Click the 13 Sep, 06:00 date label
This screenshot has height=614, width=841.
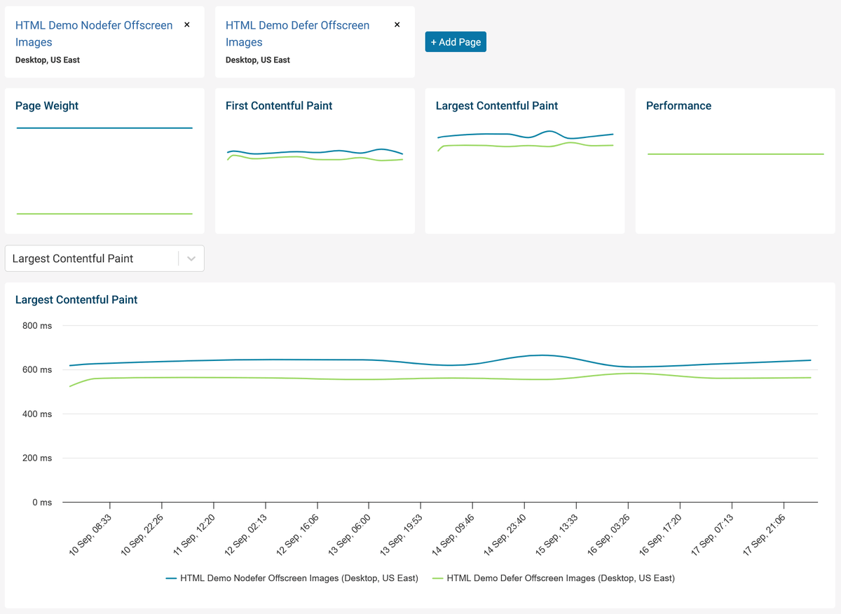click(x=349, y=535)
